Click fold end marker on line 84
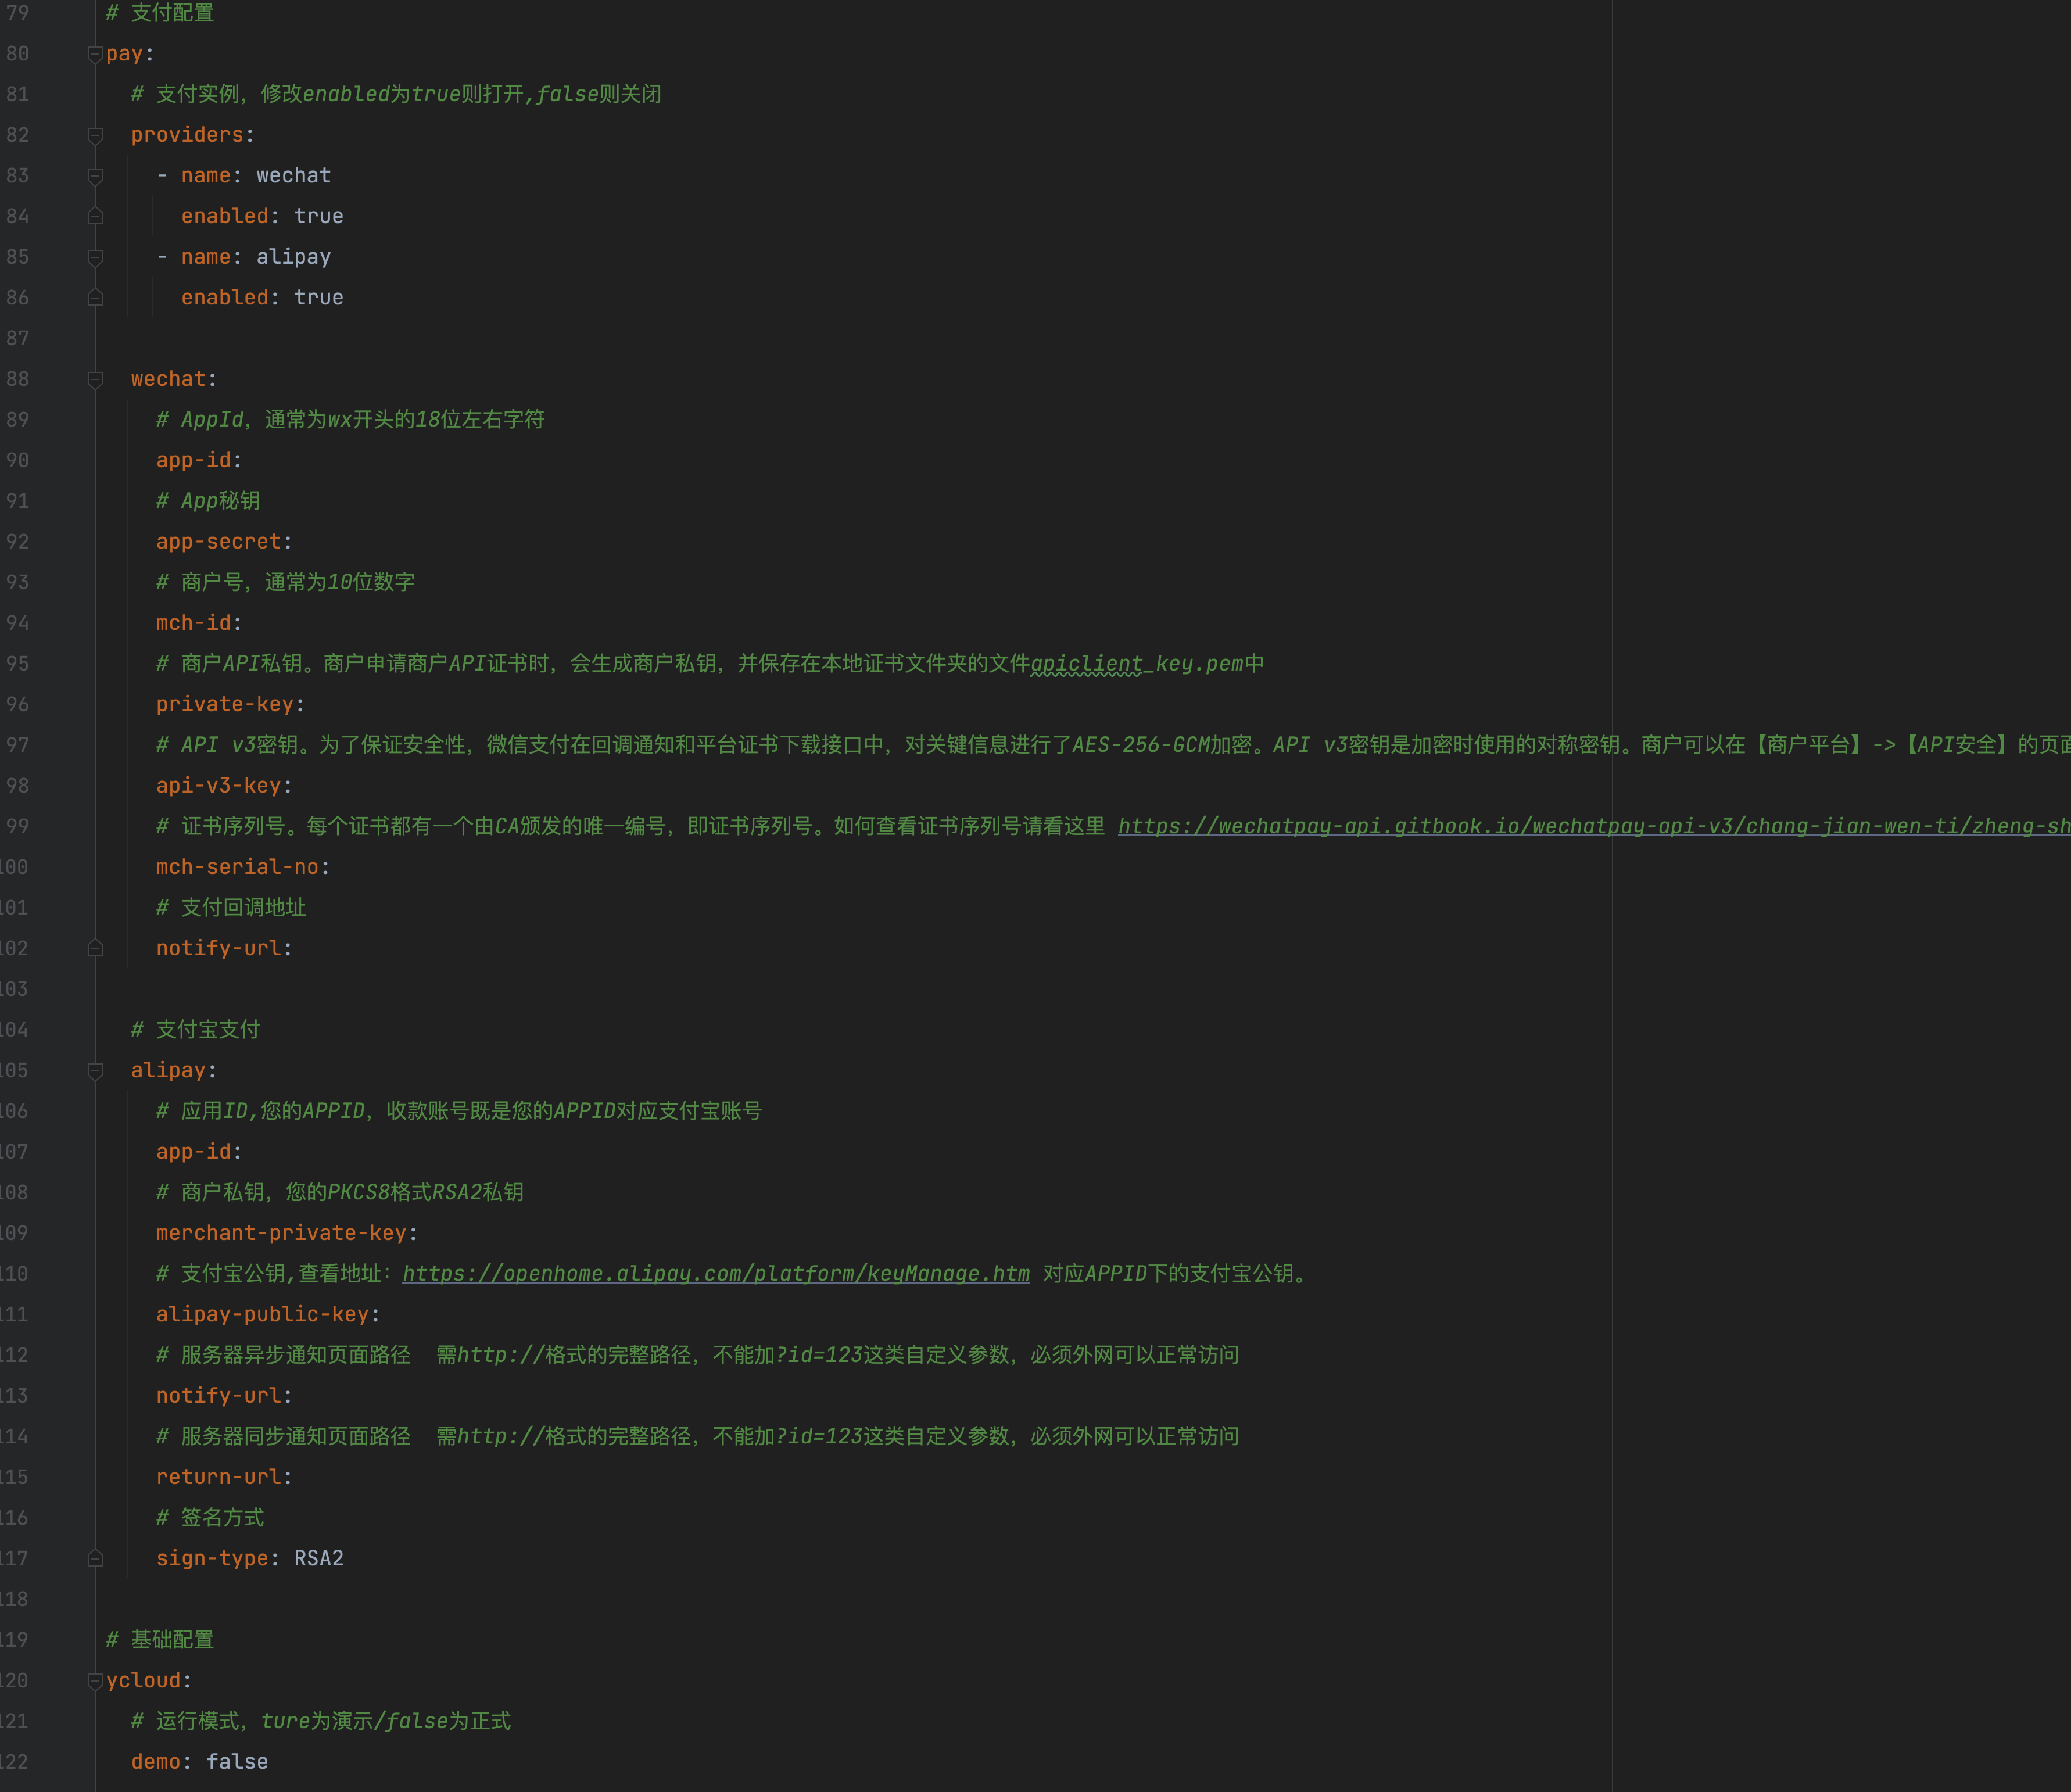 click(x=95, y=216)
